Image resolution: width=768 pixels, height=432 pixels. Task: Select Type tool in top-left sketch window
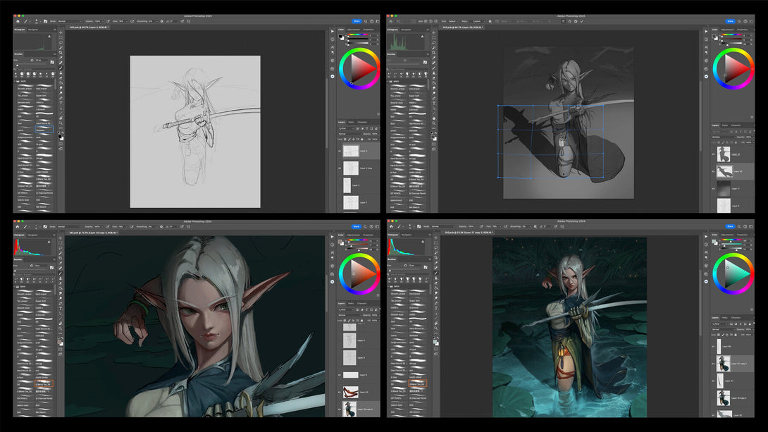pyautogui.click(x=61, y=103)
